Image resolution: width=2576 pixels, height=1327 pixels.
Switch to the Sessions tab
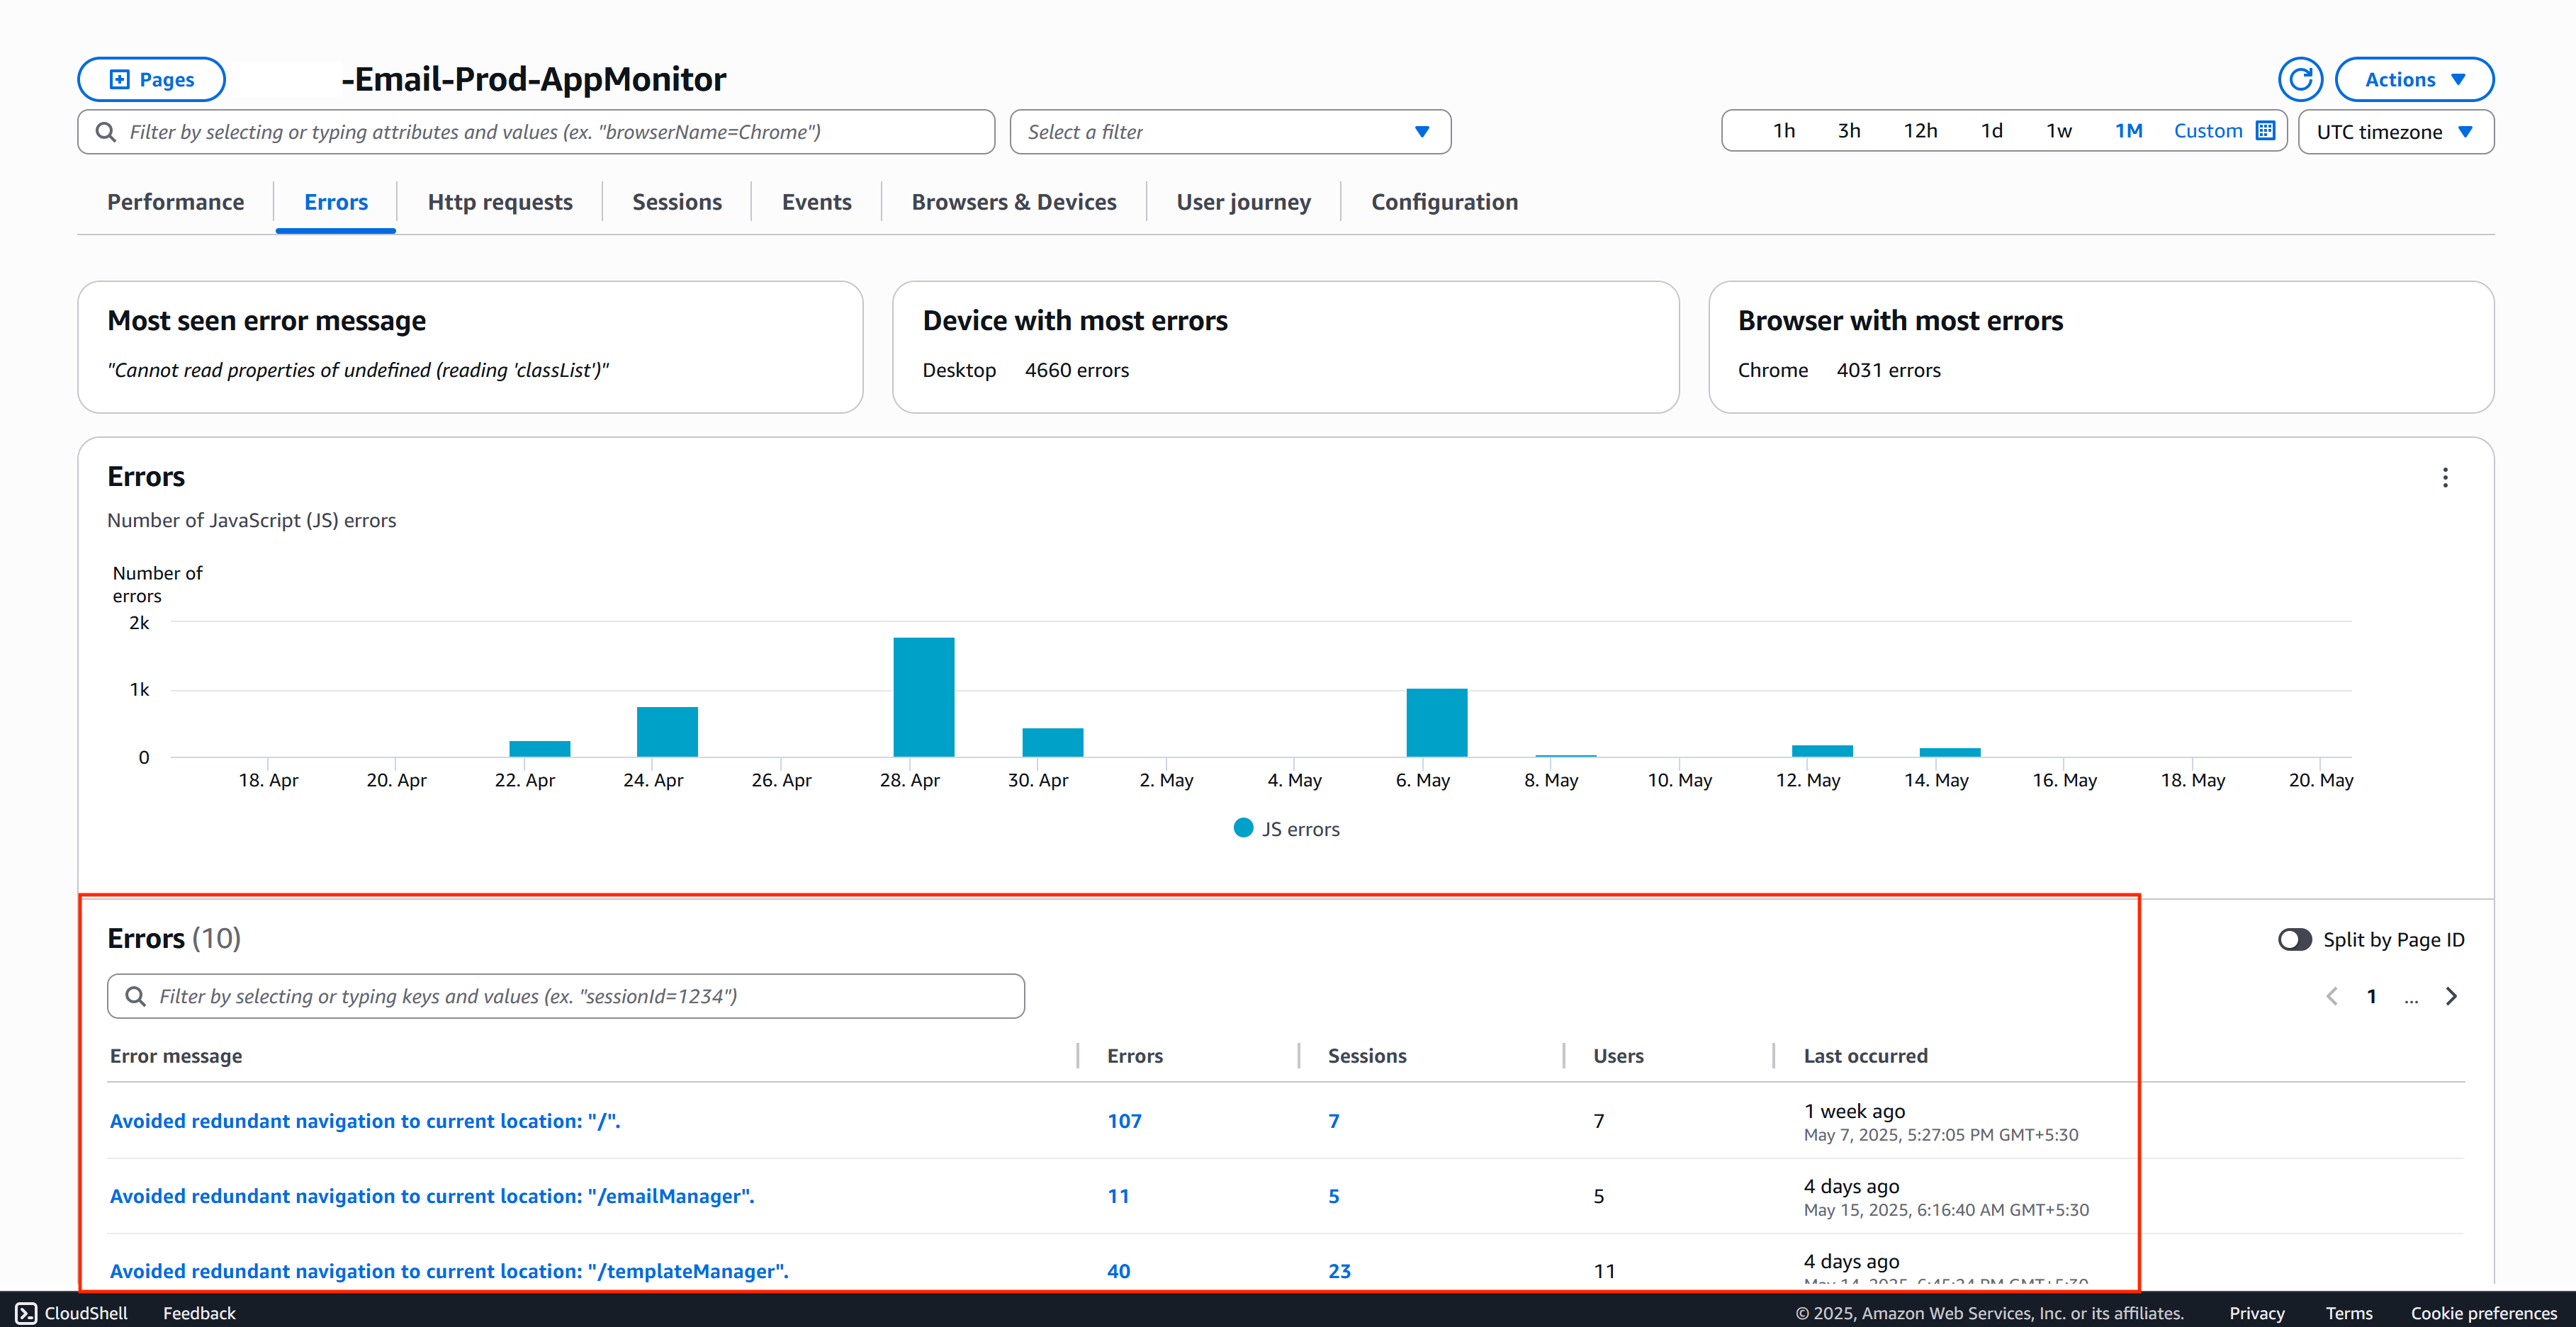tap(677, 201)
